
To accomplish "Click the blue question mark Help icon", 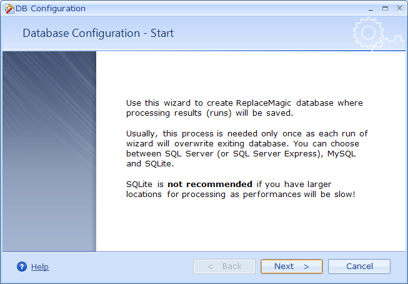I will point(22,266).
